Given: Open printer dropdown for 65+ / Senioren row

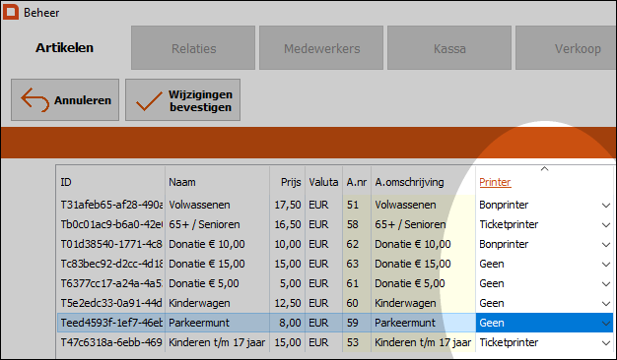Looking at the screenshot, I should click(606, 224).
